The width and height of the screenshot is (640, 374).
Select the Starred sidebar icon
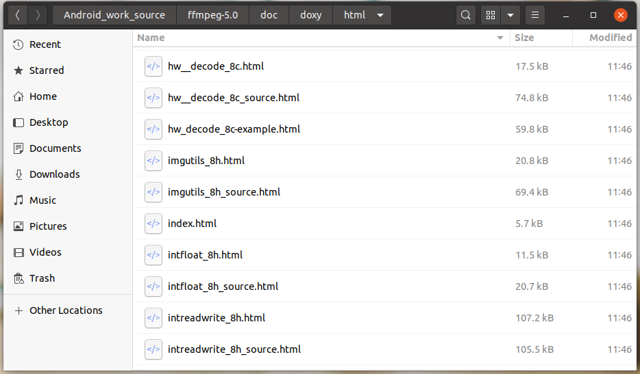coord(19,70)
